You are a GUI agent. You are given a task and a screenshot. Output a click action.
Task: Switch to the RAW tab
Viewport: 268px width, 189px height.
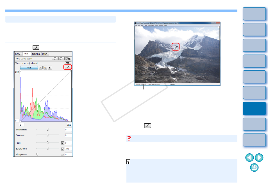click(18, 54)
